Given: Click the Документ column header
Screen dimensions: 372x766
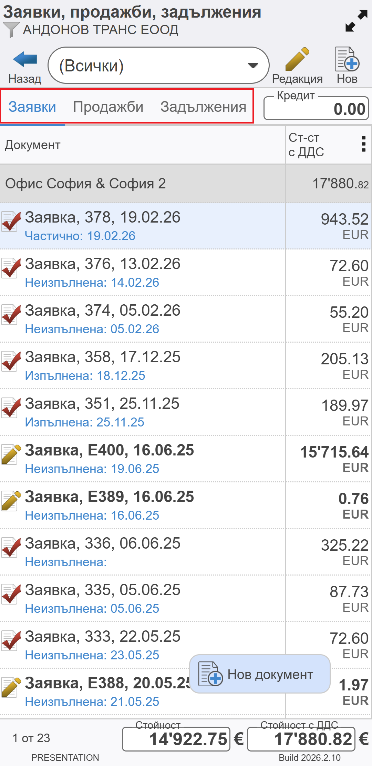Looking at the screenshot, I should [x=33, y=145].
